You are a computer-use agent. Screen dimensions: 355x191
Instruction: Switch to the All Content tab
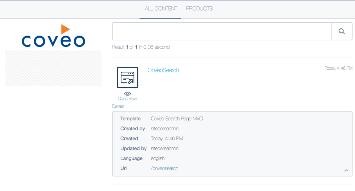[x=161, y=9]
